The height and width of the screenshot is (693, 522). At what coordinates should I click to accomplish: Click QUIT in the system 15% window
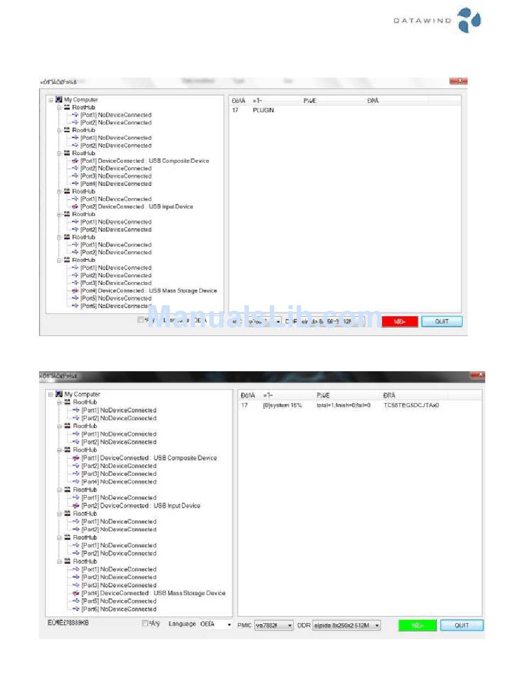(x=462, y=625)
